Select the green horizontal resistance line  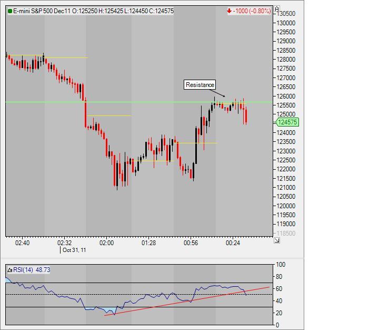tap(139, 102)
